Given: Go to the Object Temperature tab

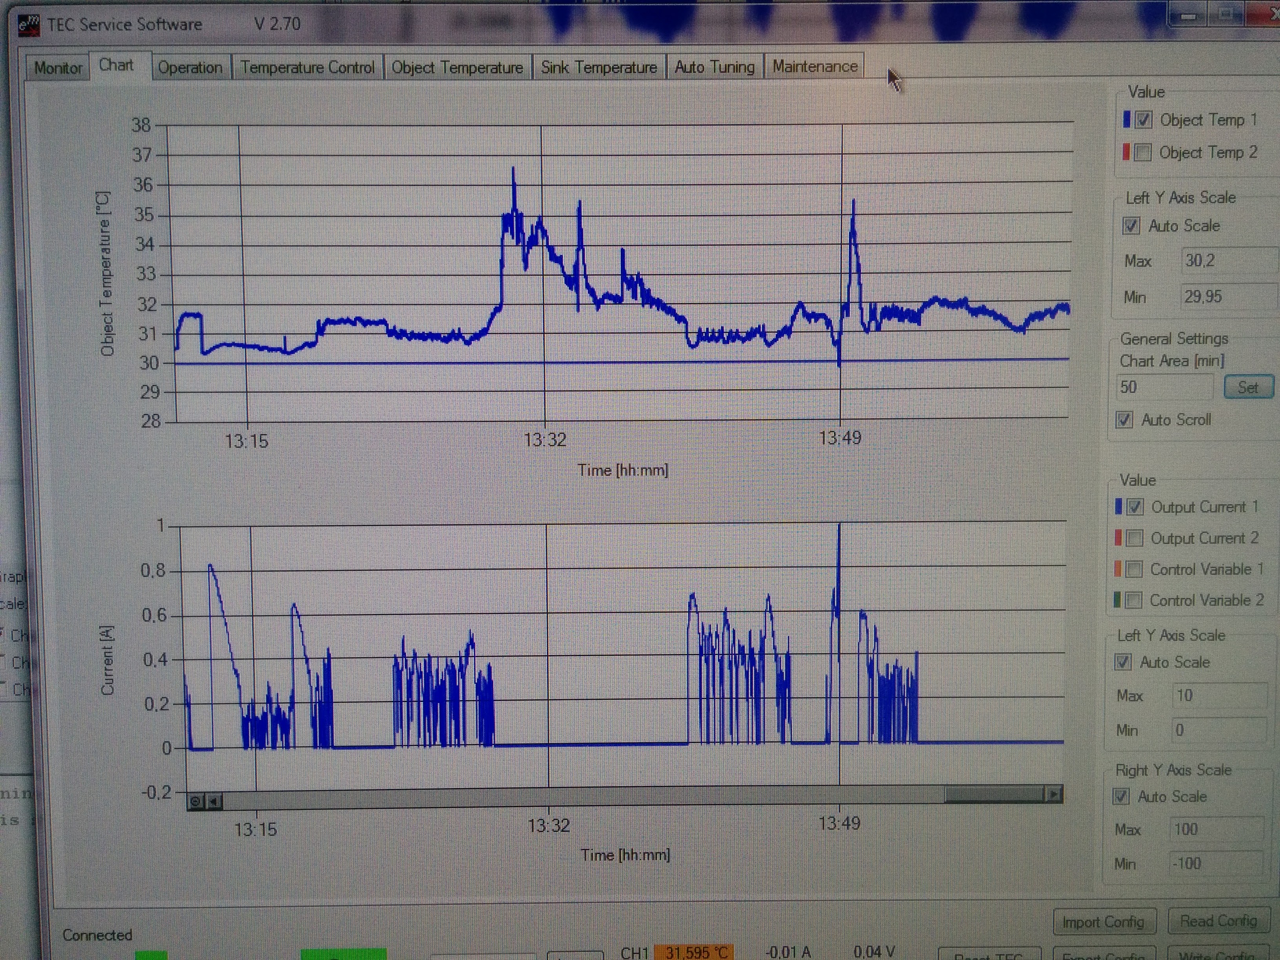Looking at the screenshot, I should [457, 68].
